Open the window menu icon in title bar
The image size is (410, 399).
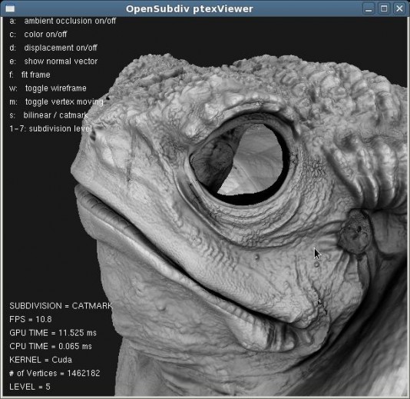[10, 8]
